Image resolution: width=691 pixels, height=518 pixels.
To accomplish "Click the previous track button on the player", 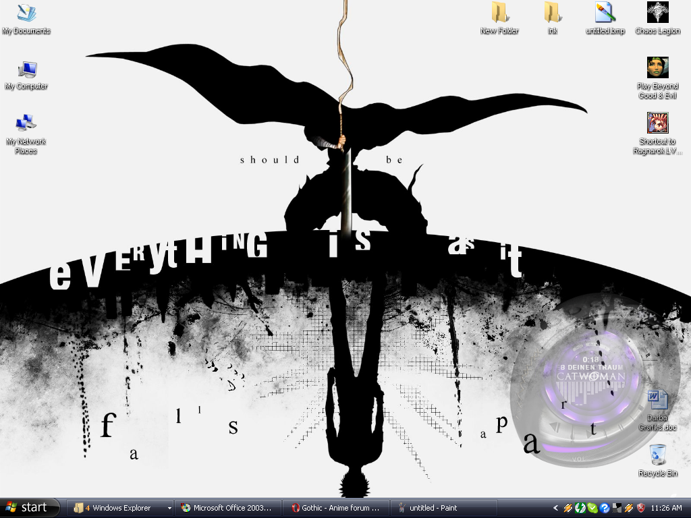I will click(556, 426).
